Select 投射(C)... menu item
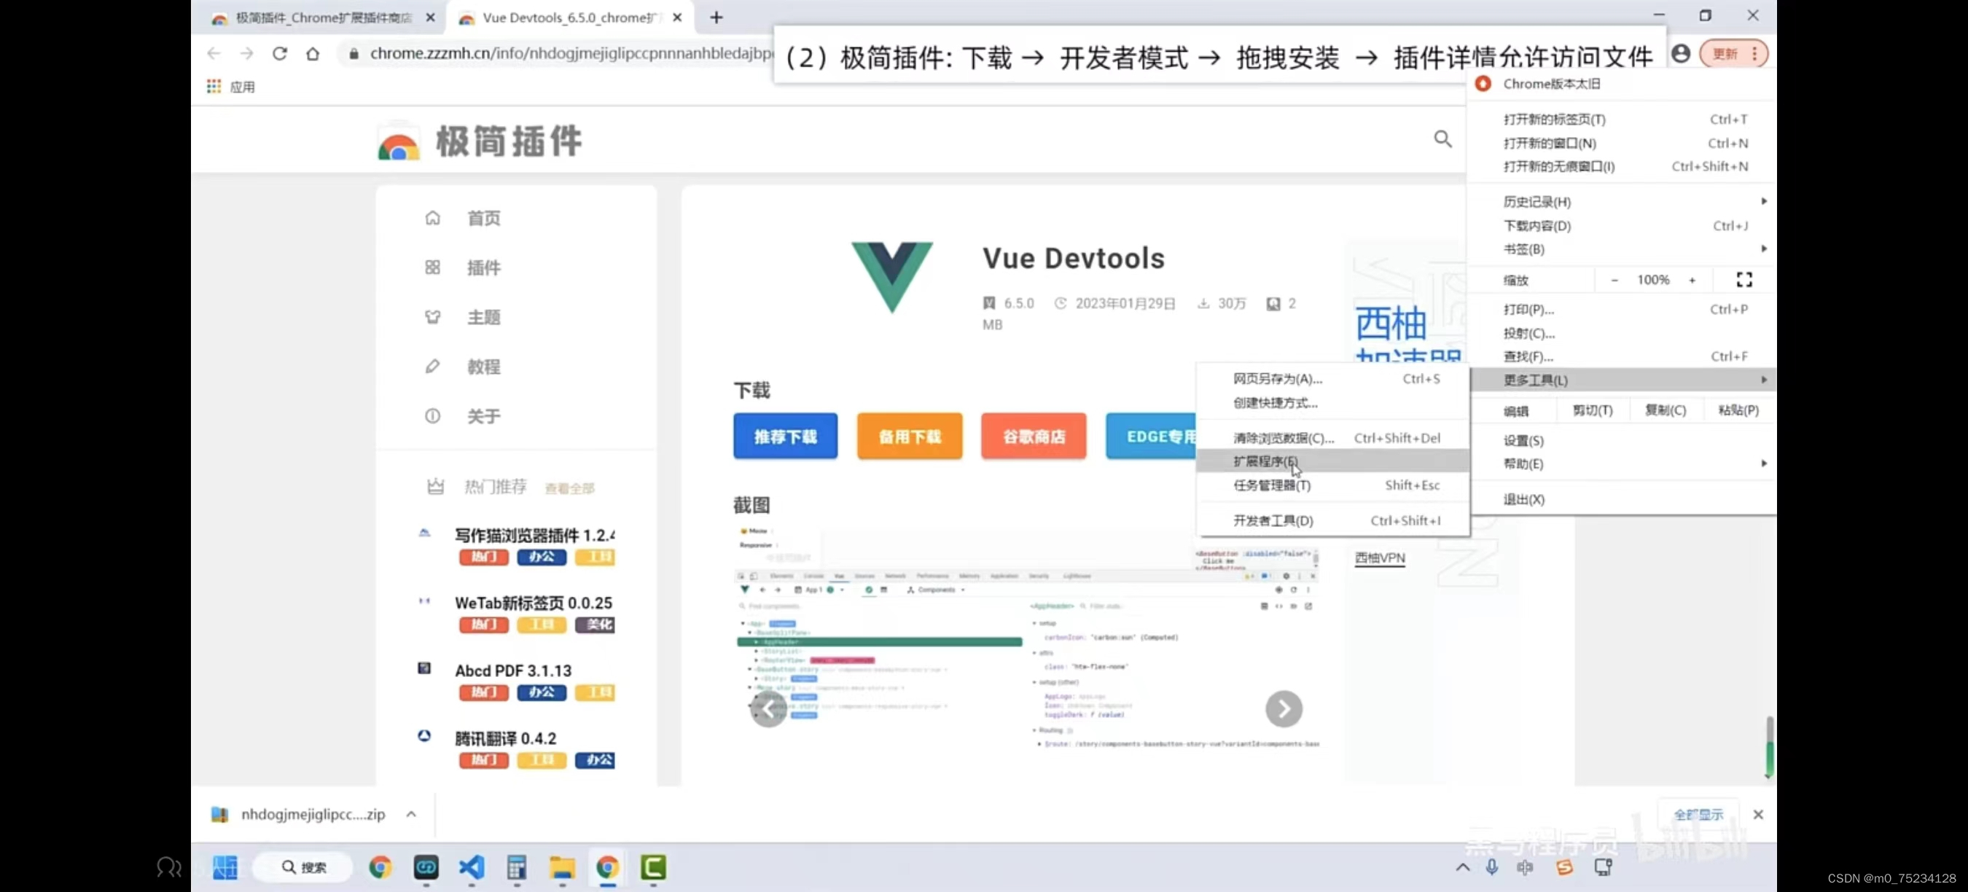 (1621, 333)
